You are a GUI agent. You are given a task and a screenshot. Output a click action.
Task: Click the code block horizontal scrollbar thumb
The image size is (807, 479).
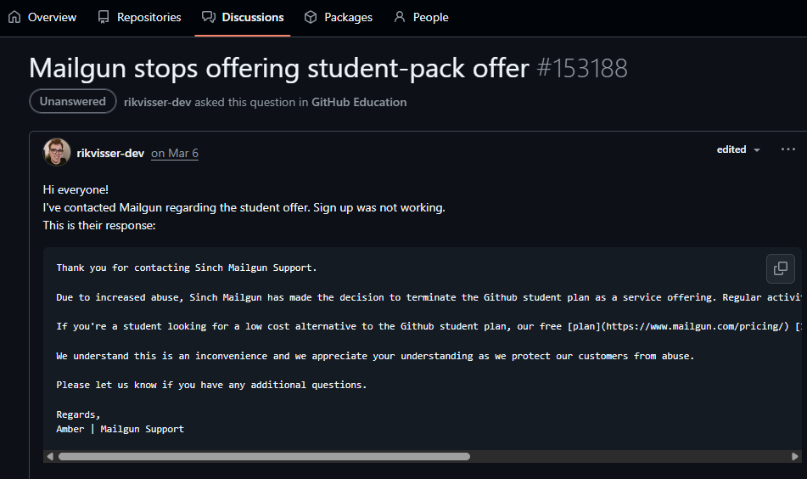click(x=263, y=456)
